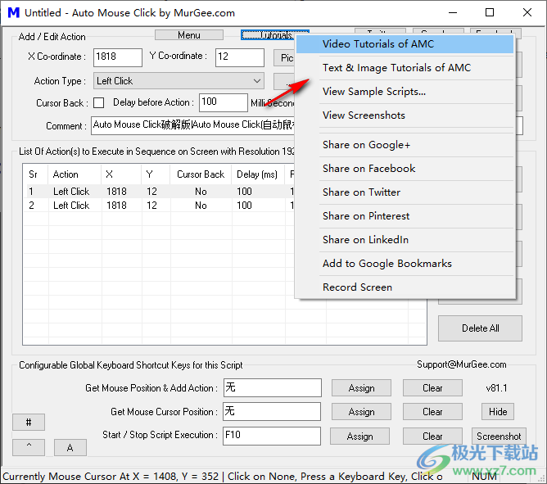Assign key for Get Mouse Cursor Position
Image resolution: width=547 pixels, height=484 pixels.
[x=361, y=412]
